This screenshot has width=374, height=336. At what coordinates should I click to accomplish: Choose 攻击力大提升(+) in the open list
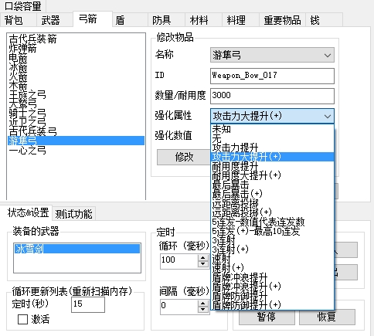(x=272, y=157)
